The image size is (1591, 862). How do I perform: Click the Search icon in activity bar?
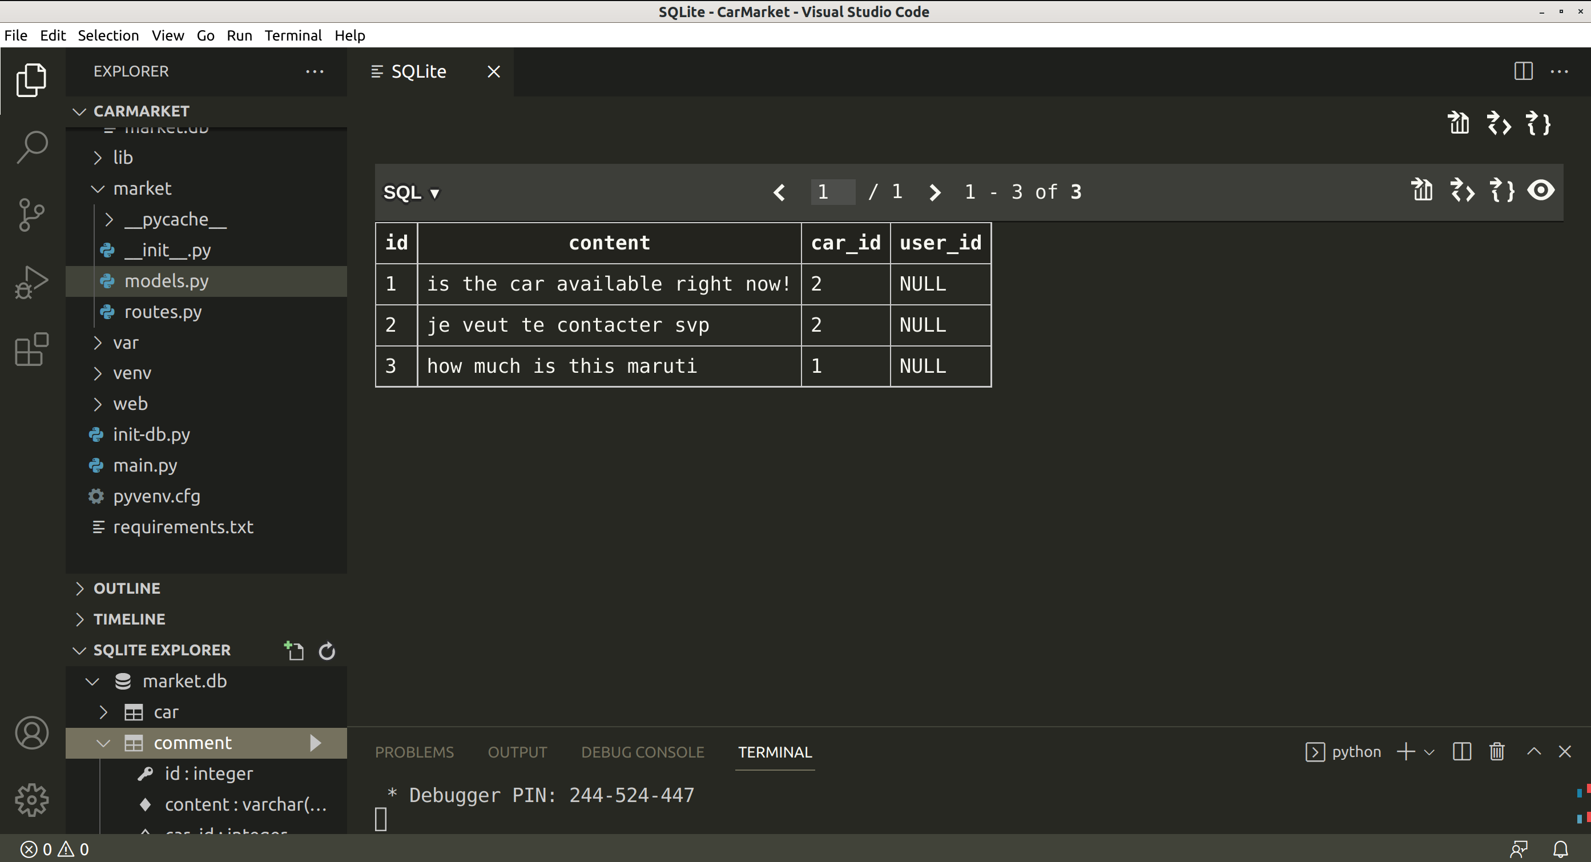[31, 147]
